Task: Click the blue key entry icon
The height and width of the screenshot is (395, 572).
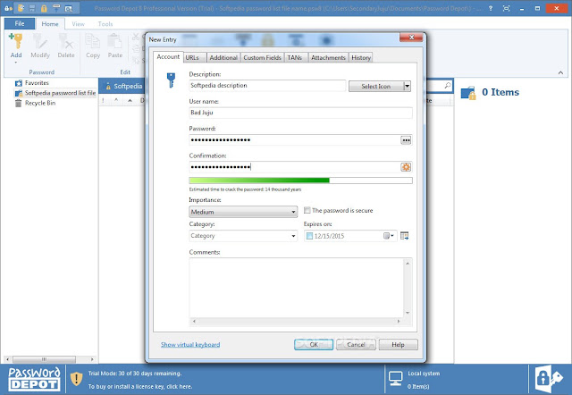Action: [x=171, y=80]
